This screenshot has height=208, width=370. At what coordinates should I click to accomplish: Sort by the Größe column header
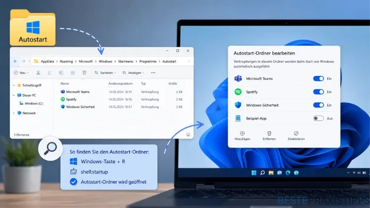(x=173, y=83)
